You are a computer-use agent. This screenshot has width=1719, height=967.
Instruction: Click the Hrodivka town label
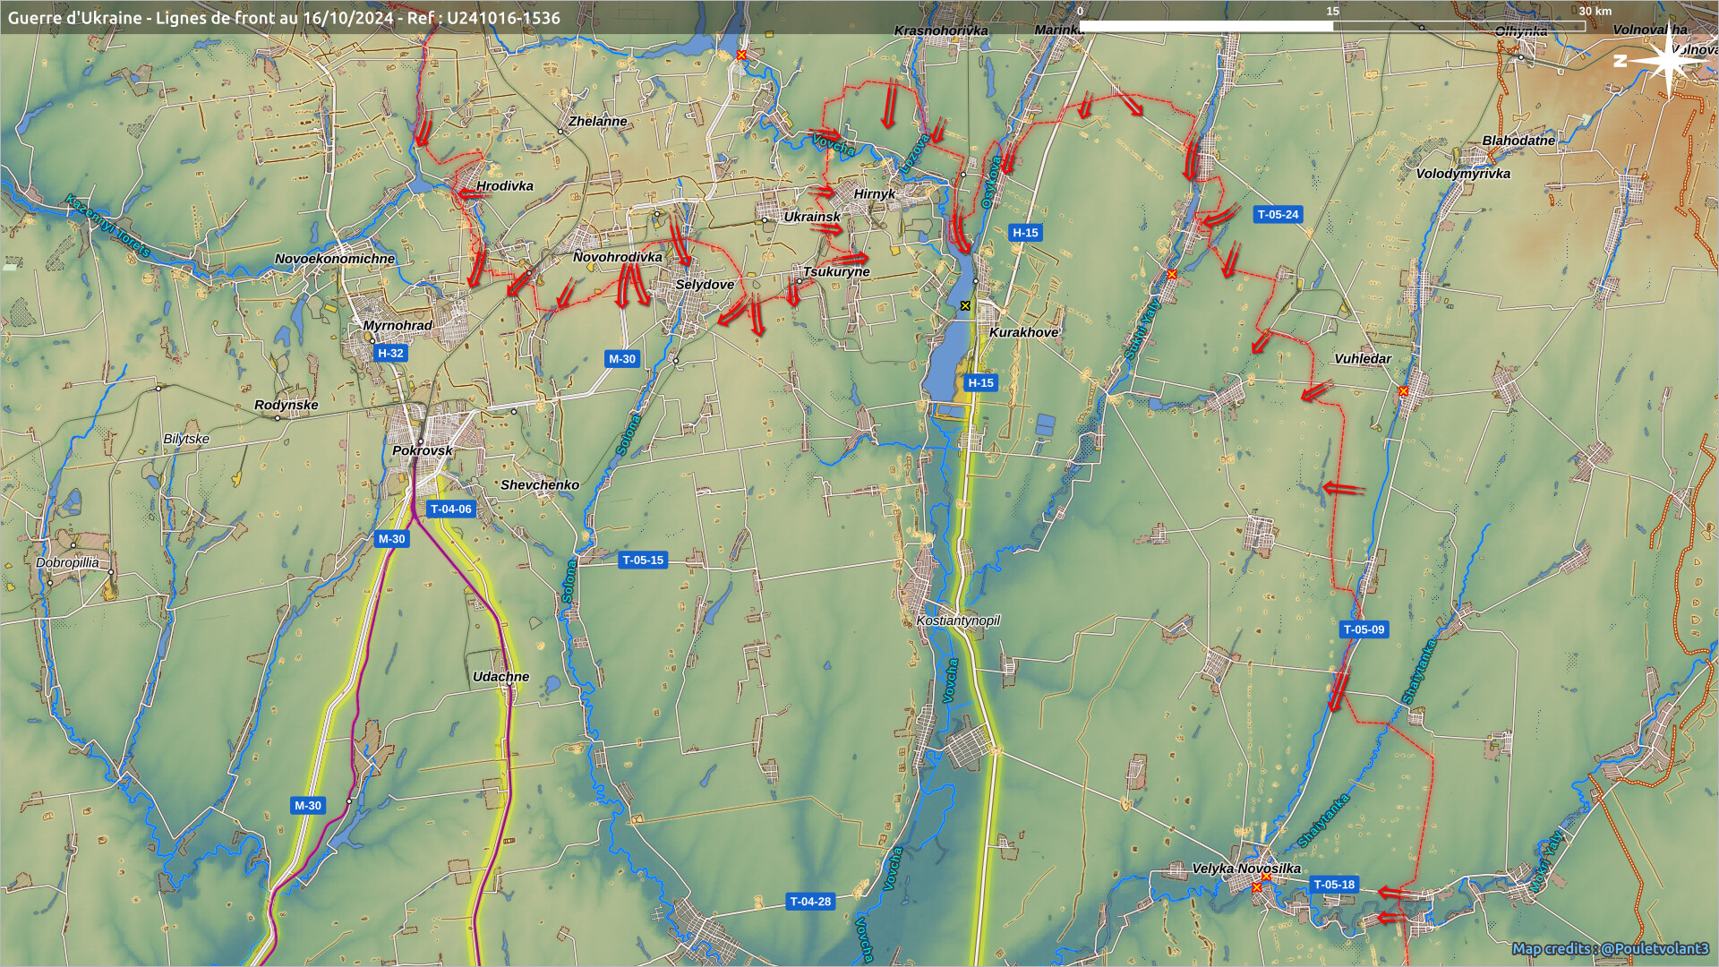click(504, 186)
